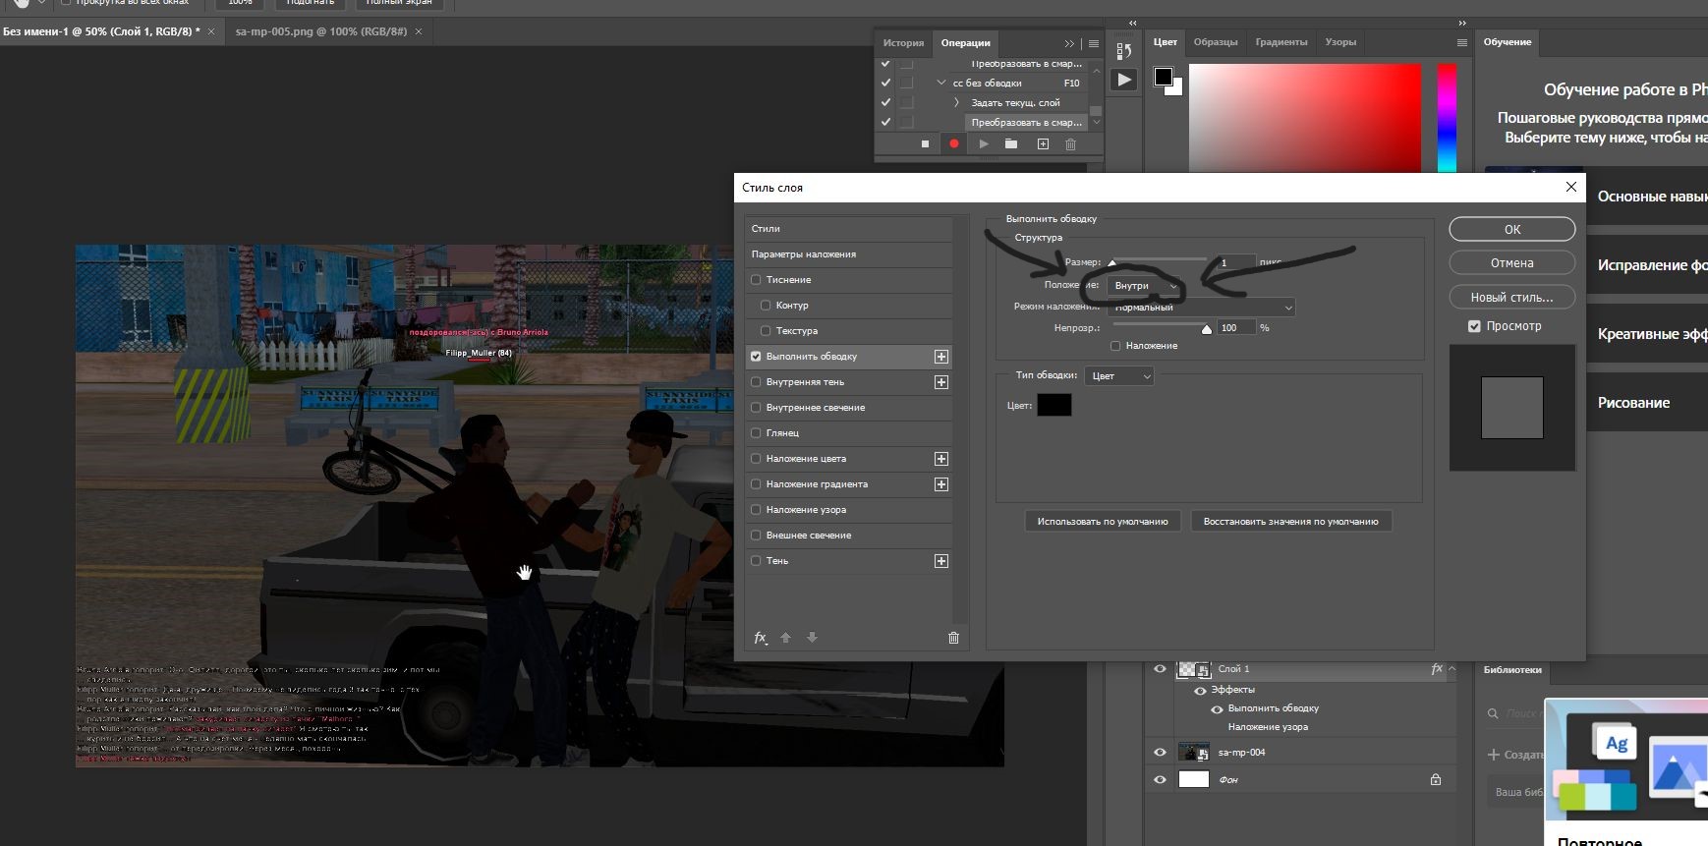Click the black stroke color swatch
Screen dimensions: 1708x846
click(x=1053, y=405)
